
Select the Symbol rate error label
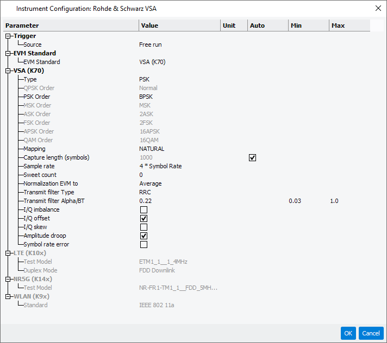tap(46, 244)
